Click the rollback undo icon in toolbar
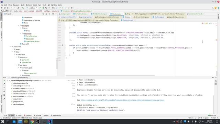220x124 pixels. click(x=72, y=8)
